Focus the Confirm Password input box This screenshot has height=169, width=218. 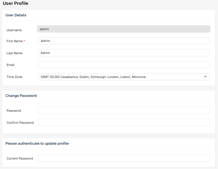click(124, 122)
